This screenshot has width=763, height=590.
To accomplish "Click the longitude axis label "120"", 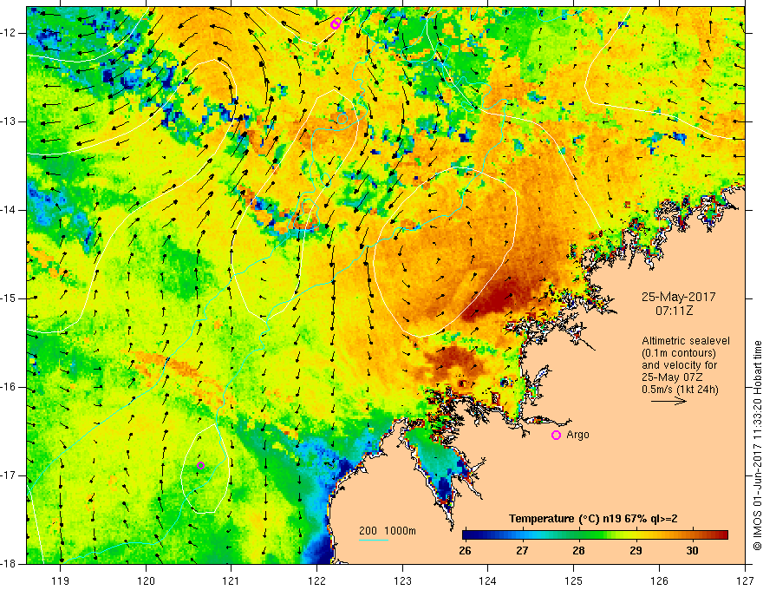I will point(146,580).
